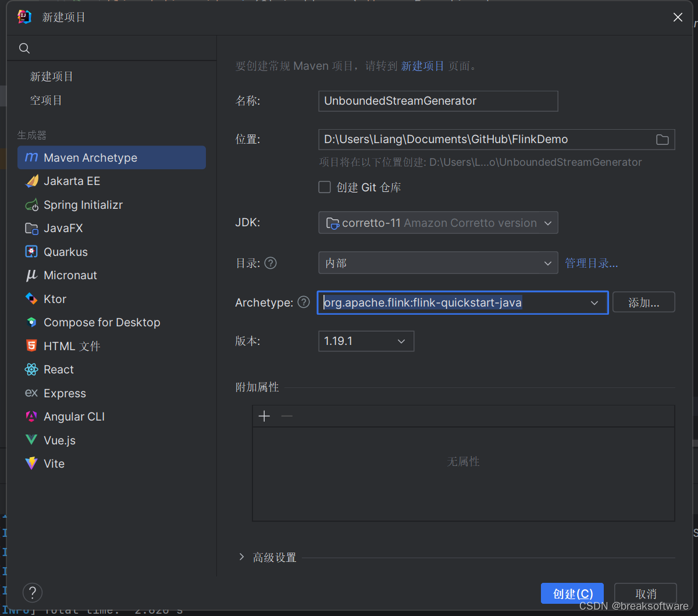Click the project path preview text
This screenshot has width=698, height=616.
480,162
